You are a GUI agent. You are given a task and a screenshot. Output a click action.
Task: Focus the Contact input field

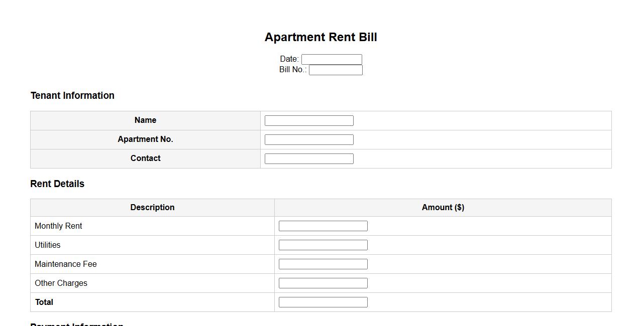309,158
